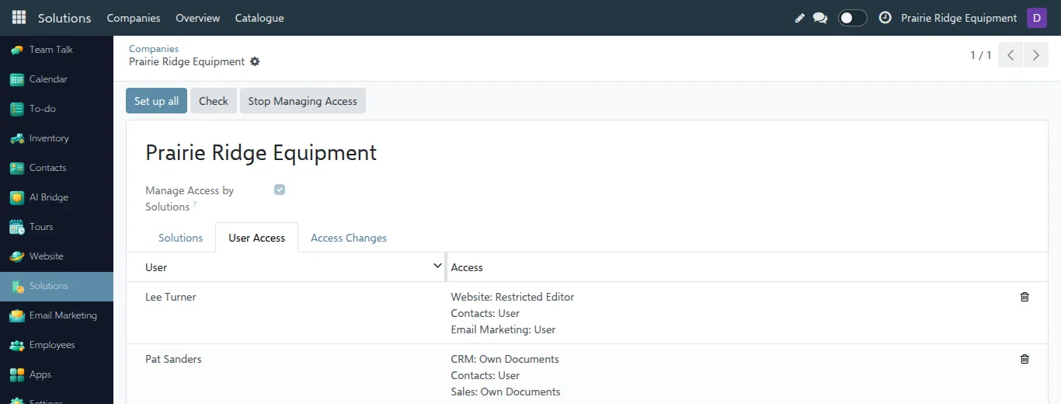Click Stop Managing Access button
This screenshot has width=1061, height=404.
pos(302,101)
